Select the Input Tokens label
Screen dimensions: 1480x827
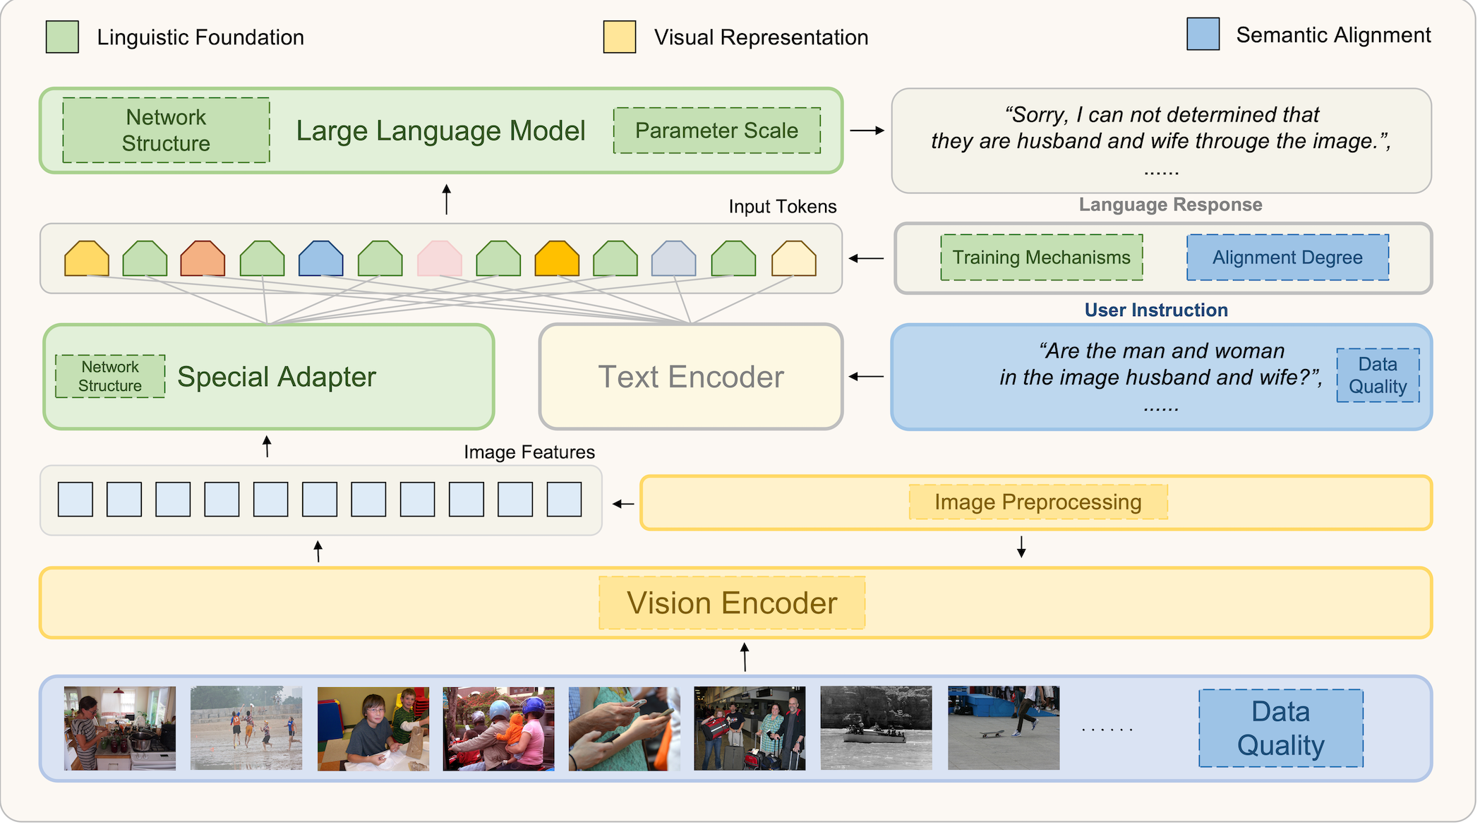(x=783, y=207)
